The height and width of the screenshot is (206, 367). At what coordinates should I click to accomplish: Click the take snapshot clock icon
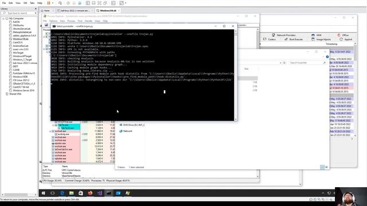pos(68,3)
